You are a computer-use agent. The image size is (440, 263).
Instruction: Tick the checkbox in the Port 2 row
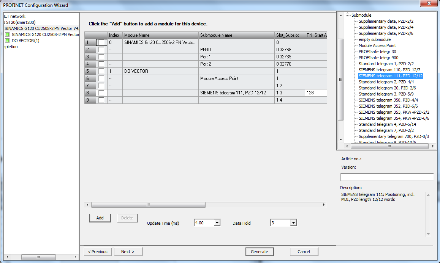point(101,64)
